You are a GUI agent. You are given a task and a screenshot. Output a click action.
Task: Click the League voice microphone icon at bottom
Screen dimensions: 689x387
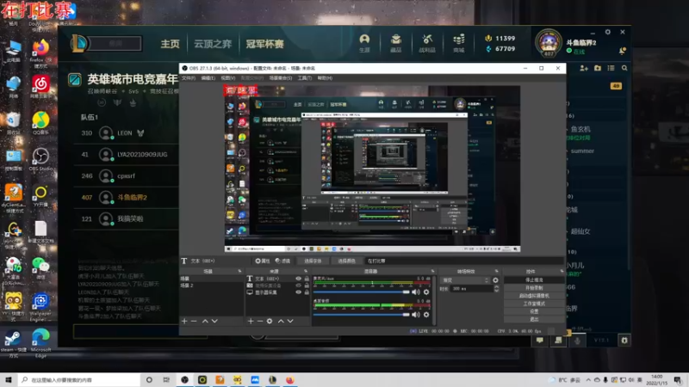coord(577,340)
